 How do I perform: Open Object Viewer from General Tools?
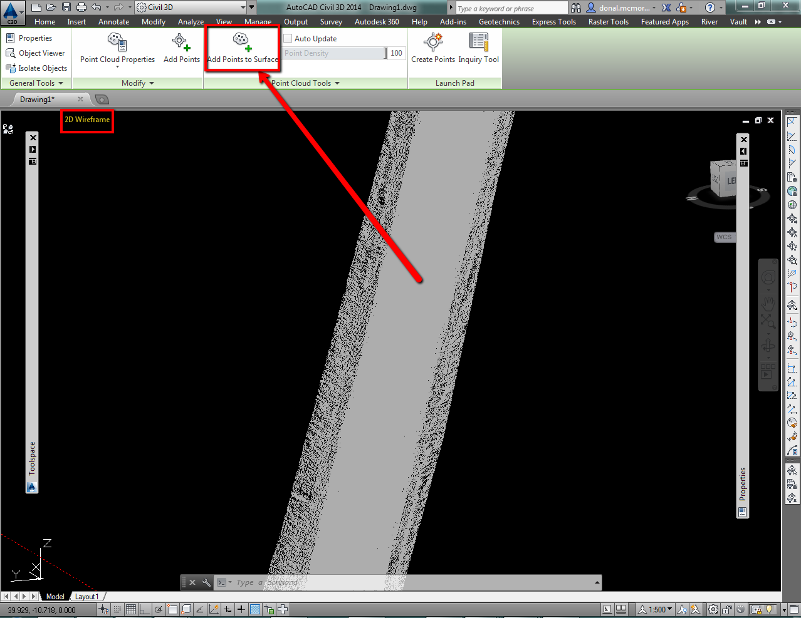pyautogui.click(x=36, y=53)
